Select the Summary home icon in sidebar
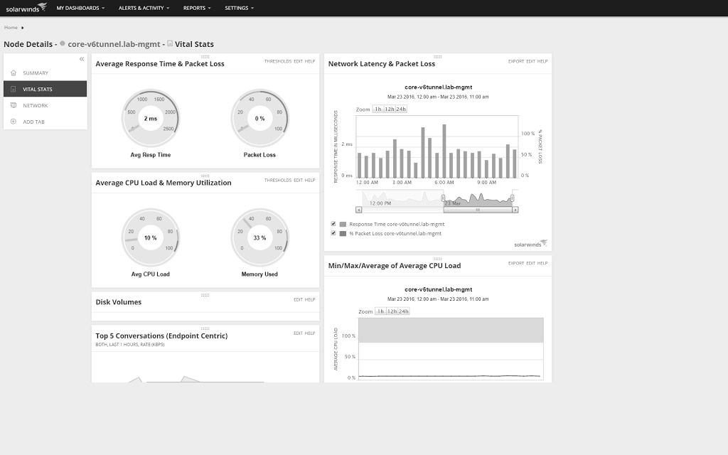Viewport: 728px width, 455px height. click(x=14, y=72)
